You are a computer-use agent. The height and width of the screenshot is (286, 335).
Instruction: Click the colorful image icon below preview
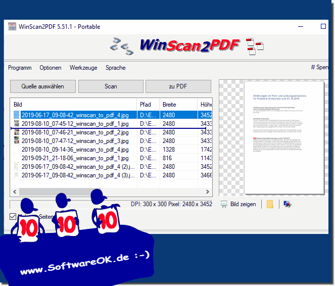[288, 204]
